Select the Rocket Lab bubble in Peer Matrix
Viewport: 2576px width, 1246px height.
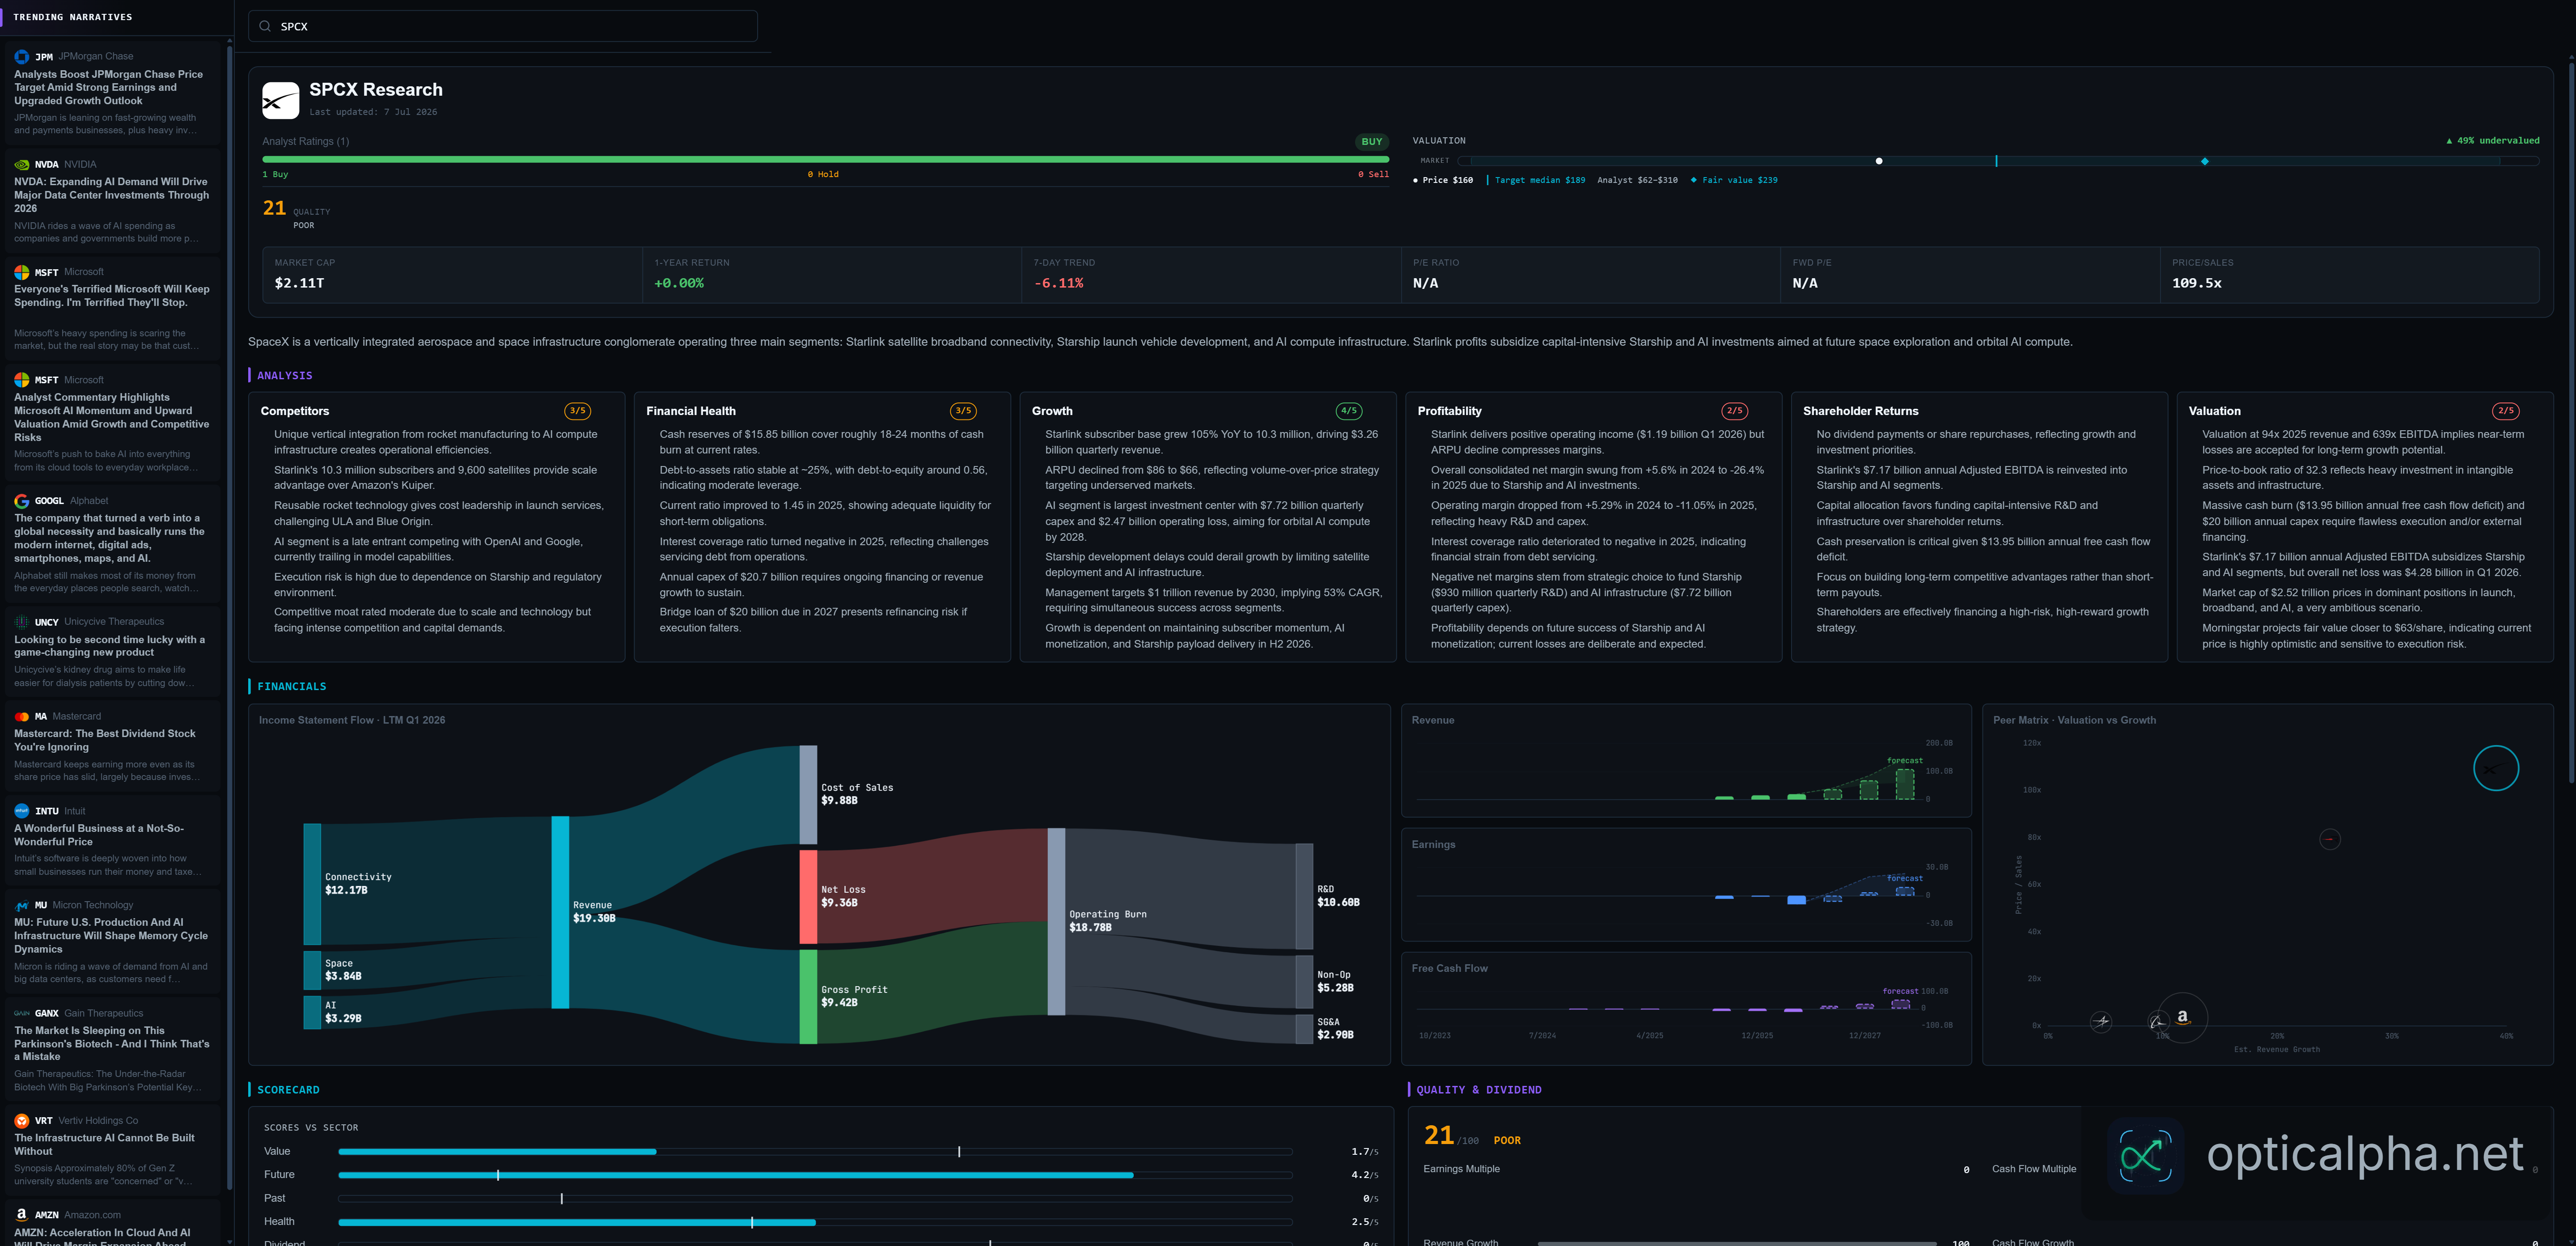[x=2329, y=839]
